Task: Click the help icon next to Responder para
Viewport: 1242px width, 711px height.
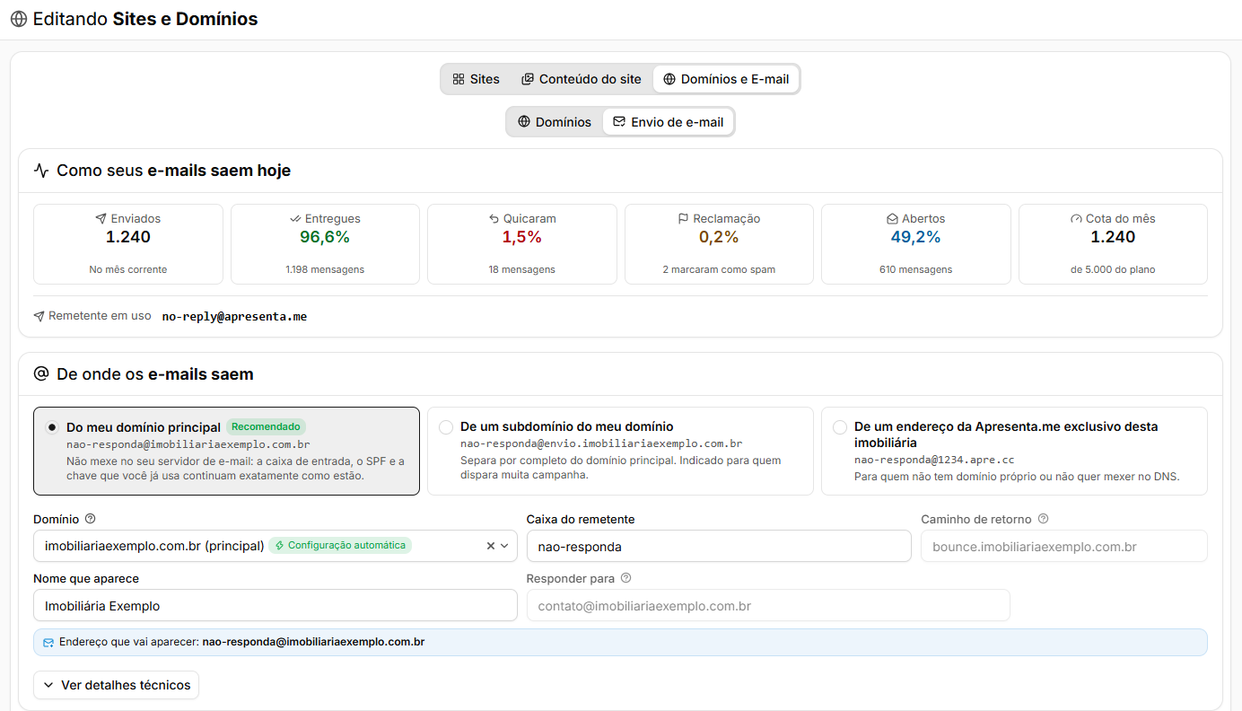Action: click(626, 578)
